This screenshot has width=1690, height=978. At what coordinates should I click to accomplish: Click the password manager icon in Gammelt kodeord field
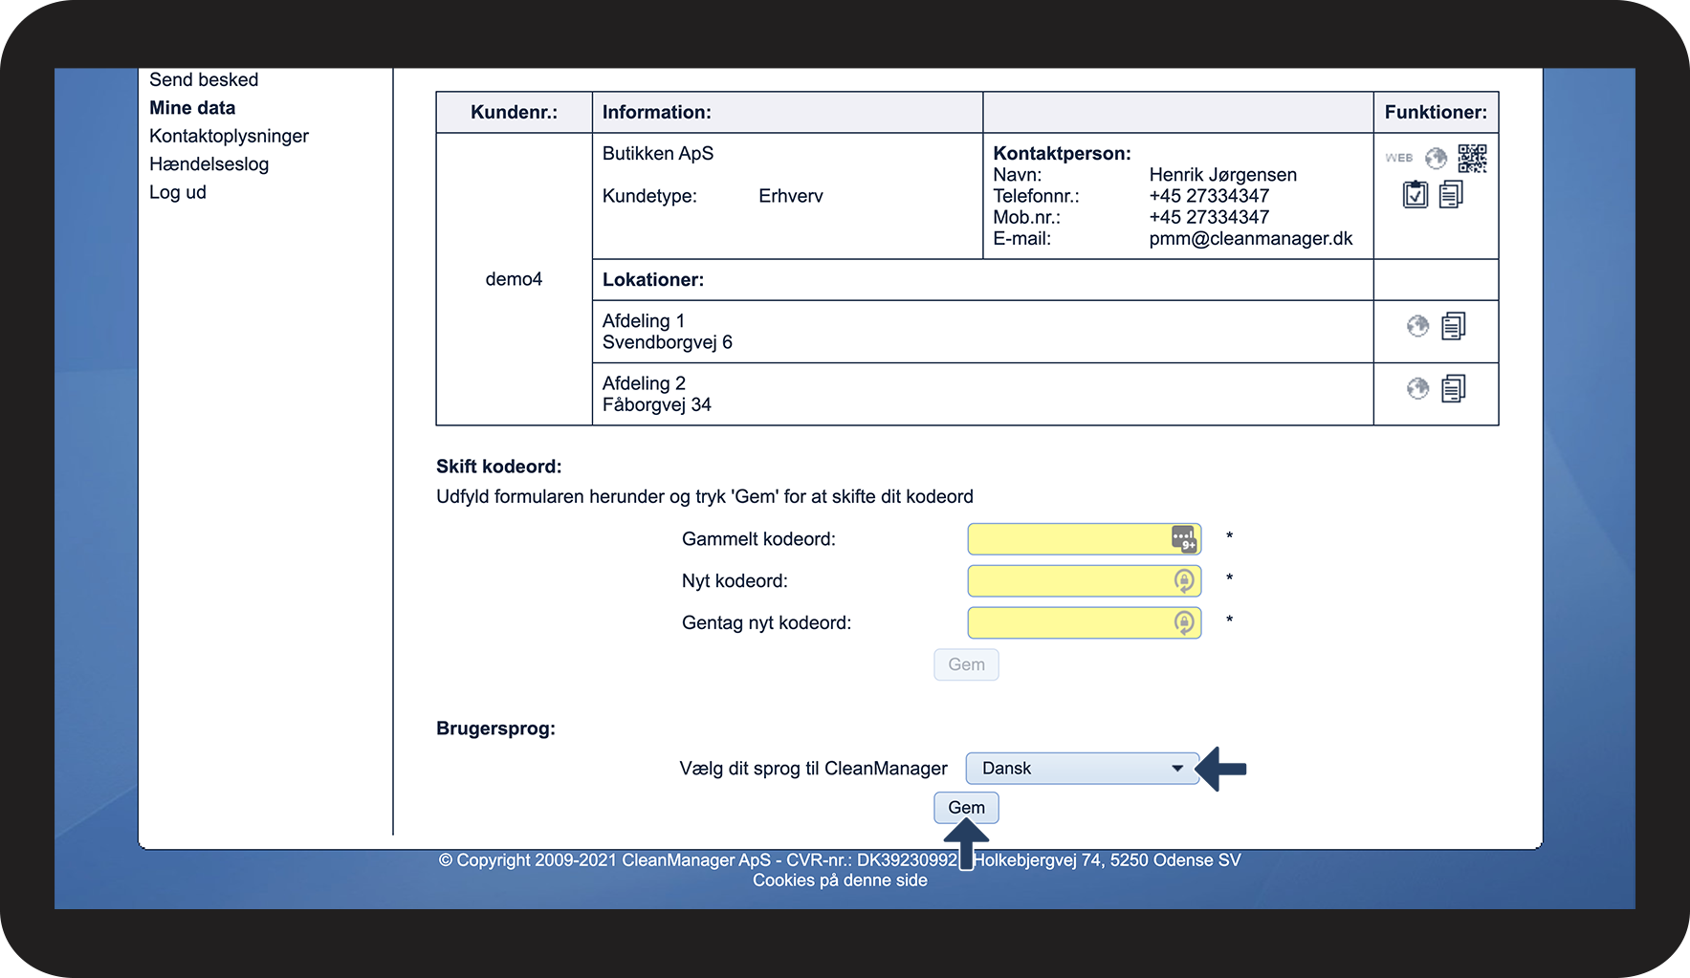pyautogui.click(x=1184, y=539)
